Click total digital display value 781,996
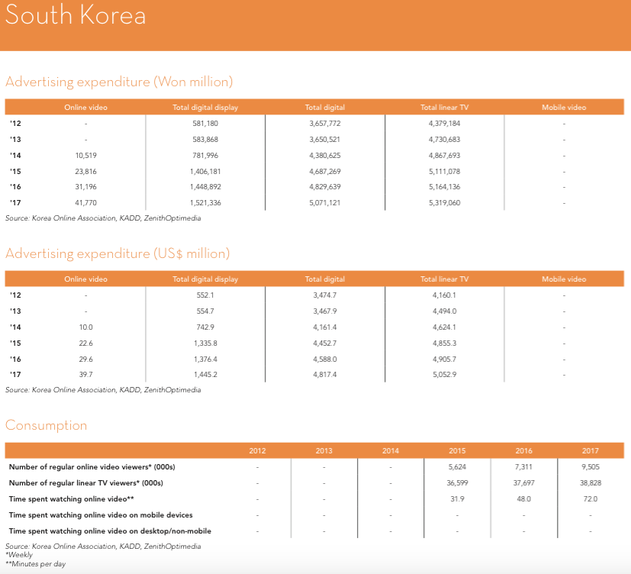Screen dimensions: 631x574 tap(205, 156)
